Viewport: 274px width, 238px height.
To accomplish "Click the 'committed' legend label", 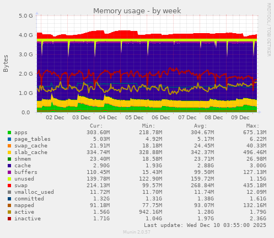I will tap(29, 199).
